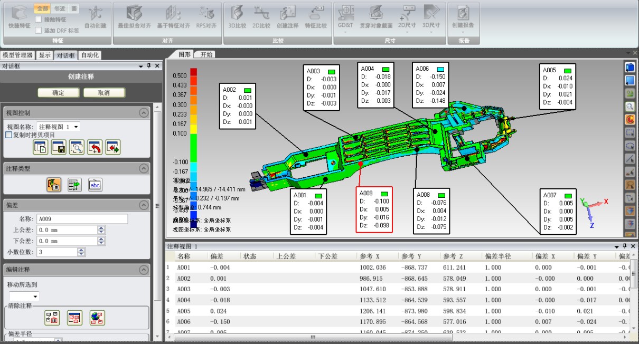
Task: Click the 贯穿对象截面 section-through-object icon
Action: [x=376, y=16]
